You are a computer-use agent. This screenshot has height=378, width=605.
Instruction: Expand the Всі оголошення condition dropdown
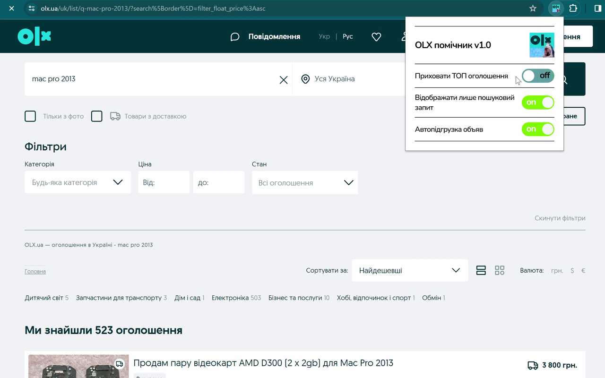pyautogui.click(x=304, y=182)
